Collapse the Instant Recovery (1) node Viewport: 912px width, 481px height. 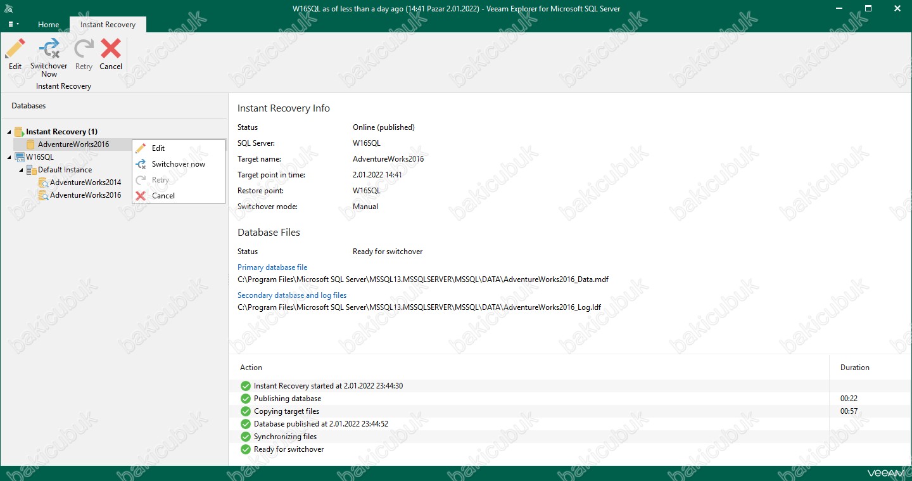[x=9, y=132]
